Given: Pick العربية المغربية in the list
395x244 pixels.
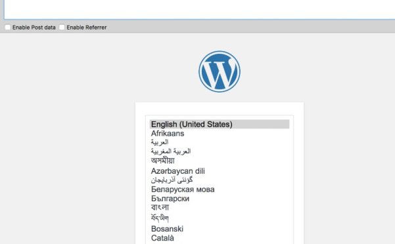Looking at the screenshot, I should (220, 152).
